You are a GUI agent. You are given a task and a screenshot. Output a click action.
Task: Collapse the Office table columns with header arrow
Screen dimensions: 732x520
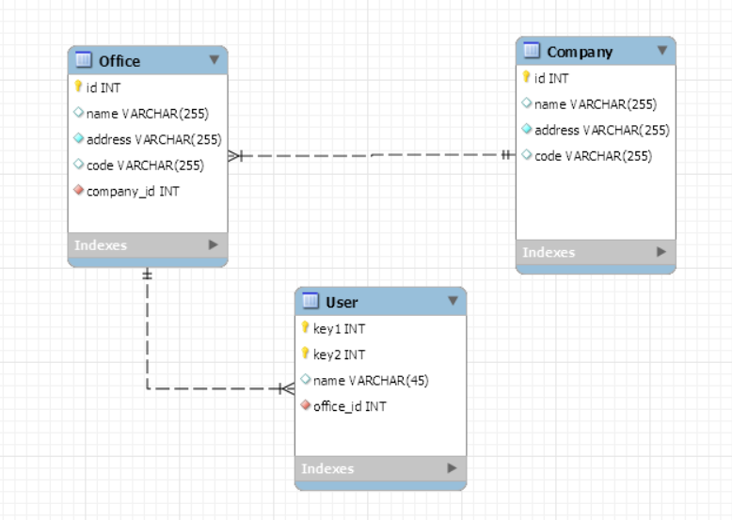point(214,60)
